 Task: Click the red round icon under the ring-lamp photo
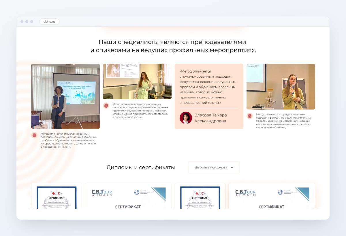pyautogui.click(x=106, y=106)
